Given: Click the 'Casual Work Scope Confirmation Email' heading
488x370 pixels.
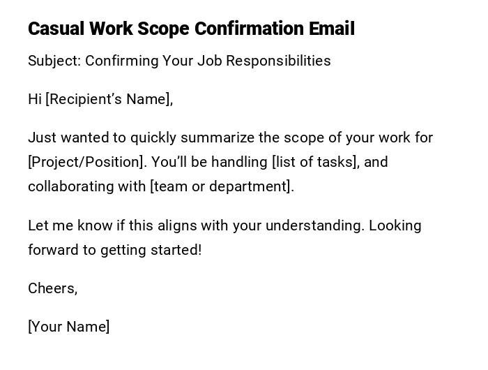Looking at the screenshot, I should (x=191, y=29).
